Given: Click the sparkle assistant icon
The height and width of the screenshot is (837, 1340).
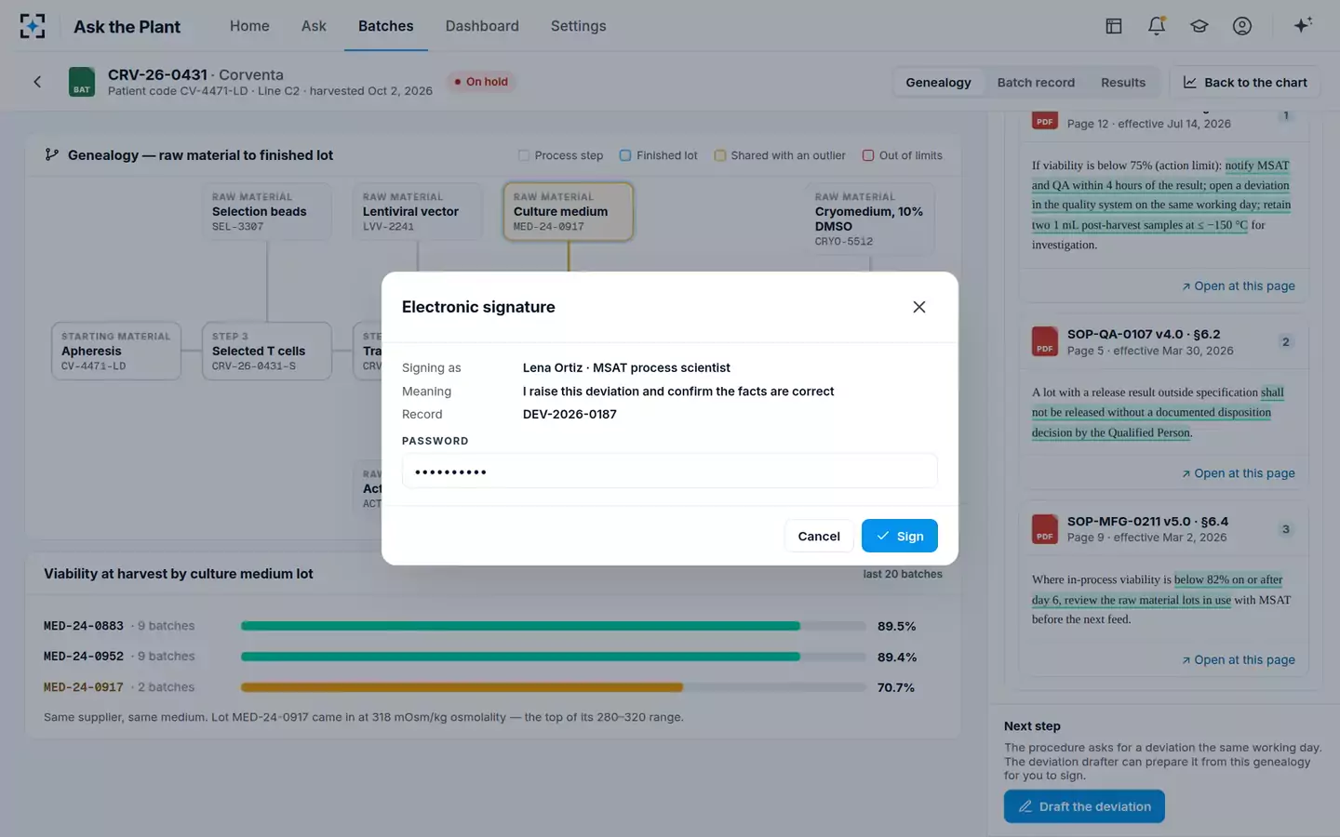Looking at the screenshot, I should pyautogui.click(x=1303, y=25).
